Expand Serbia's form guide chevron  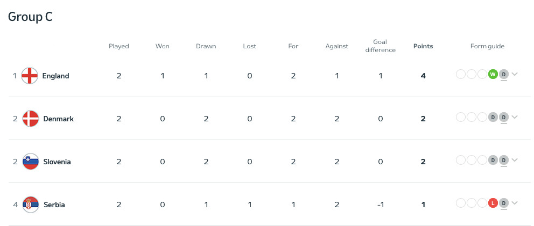pyautogui.click(x=515, y=203)
